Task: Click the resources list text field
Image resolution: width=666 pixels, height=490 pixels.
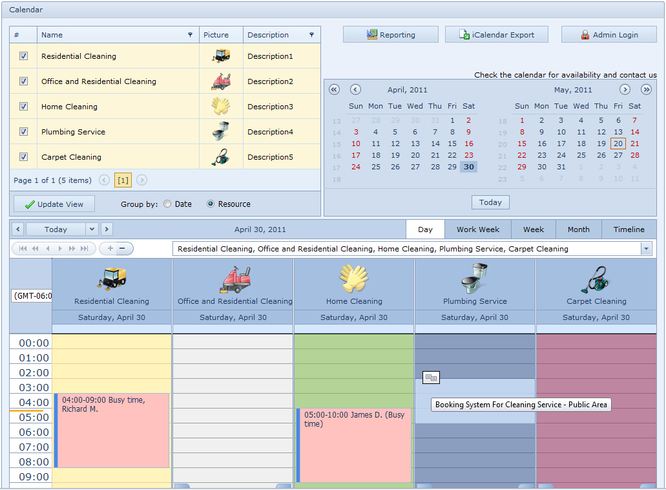Action: (406, 249)
